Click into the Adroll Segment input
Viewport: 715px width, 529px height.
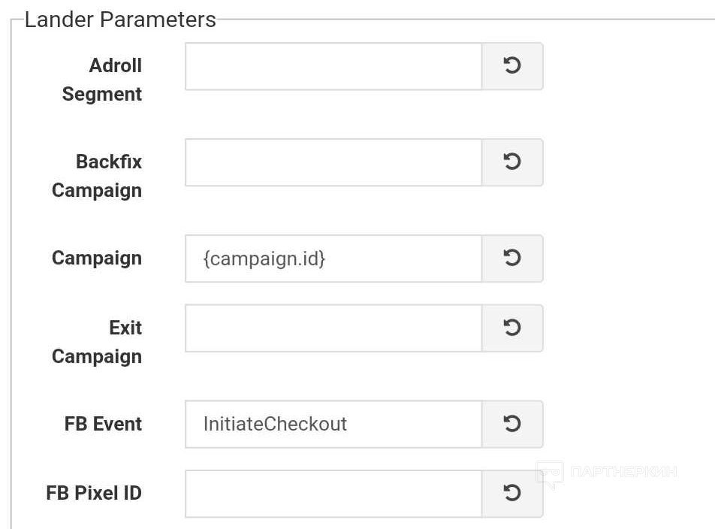click(333, 66)
